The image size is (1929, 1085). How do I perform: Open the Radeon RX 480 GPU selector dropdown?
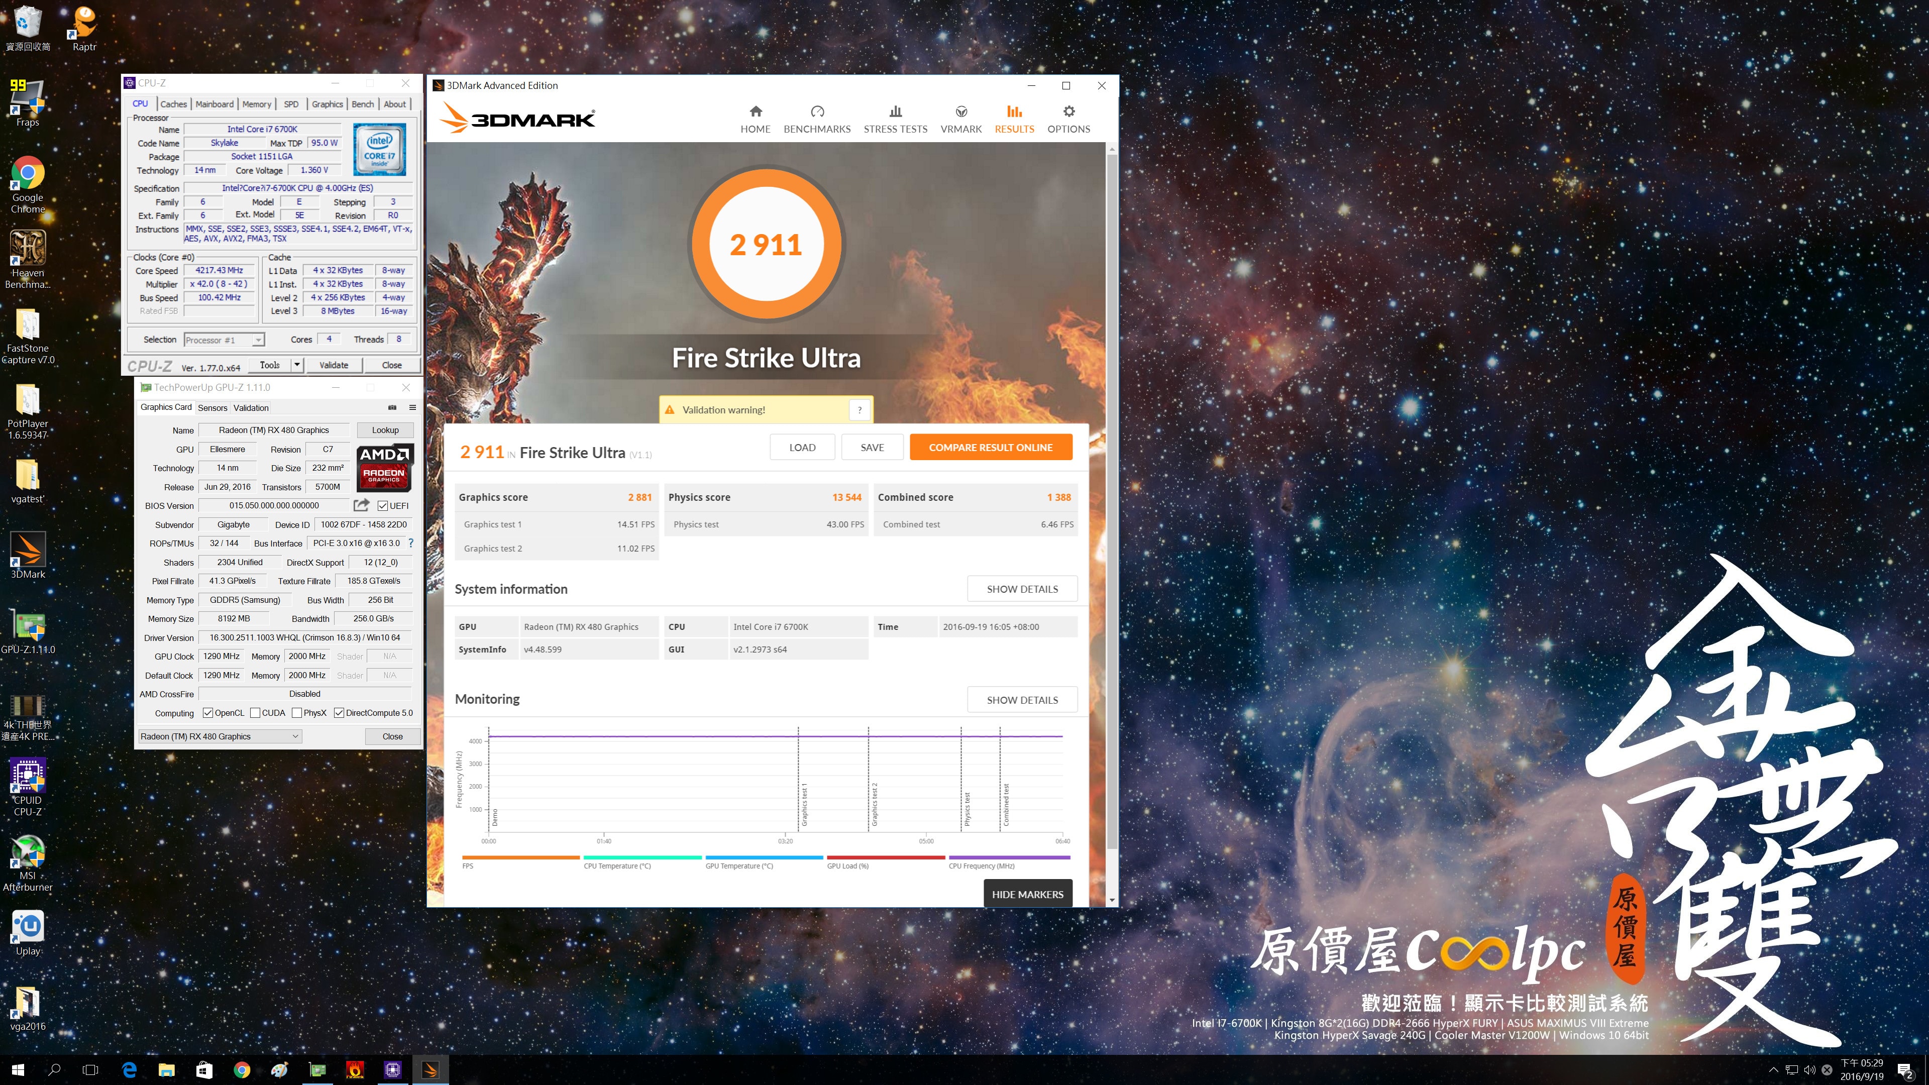pyautogui.click(x=220, y=736)
